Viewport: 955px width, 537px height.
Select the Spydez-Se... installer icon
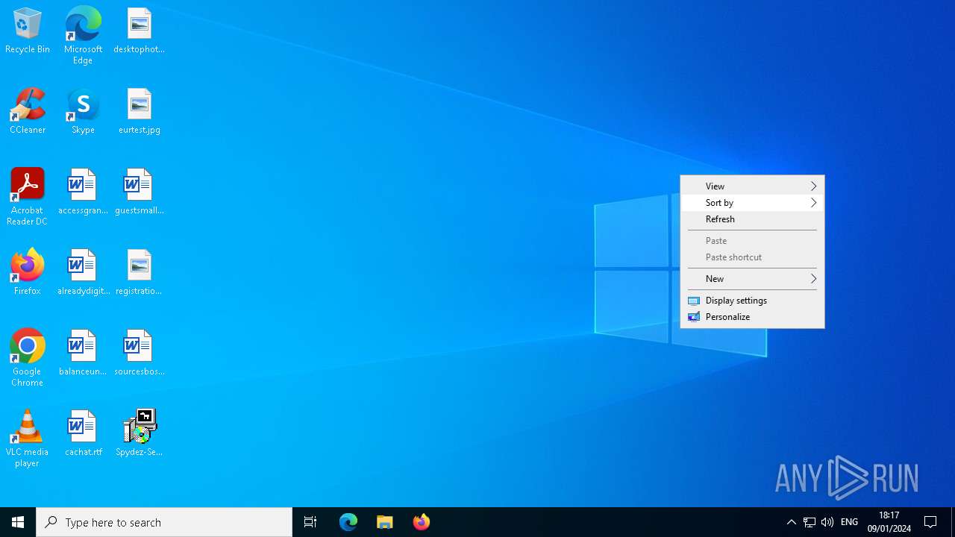[x=140, y=434]
